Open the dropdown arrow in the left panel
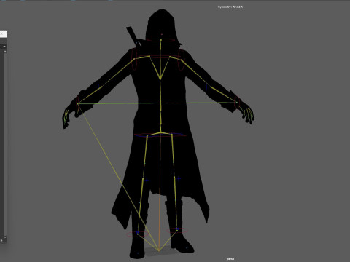 coord(4,46)
